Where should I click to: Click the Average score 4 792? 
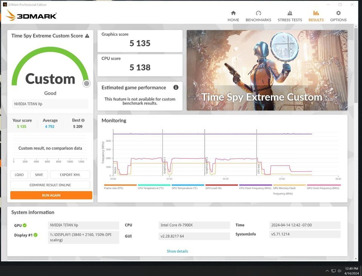[50, 127]
